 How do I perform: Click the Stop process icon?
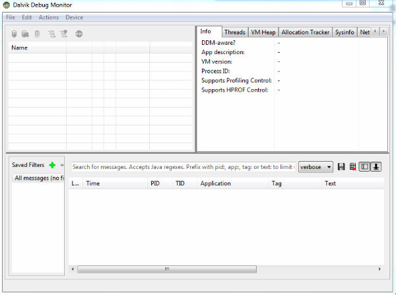click(x=79, y=34)
